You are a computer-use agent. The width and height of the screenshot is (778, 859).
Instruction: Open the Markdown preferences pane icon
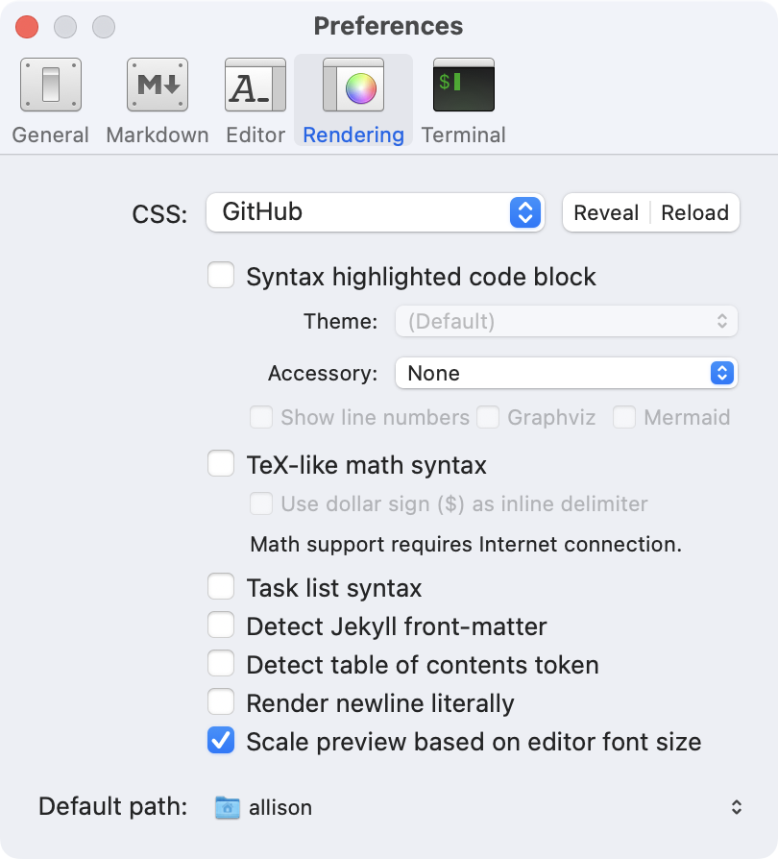(x=158, y=87)
